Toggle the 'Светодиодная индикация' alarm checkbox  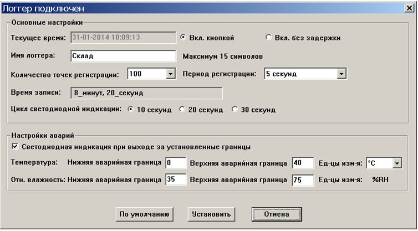click(15, 147)
